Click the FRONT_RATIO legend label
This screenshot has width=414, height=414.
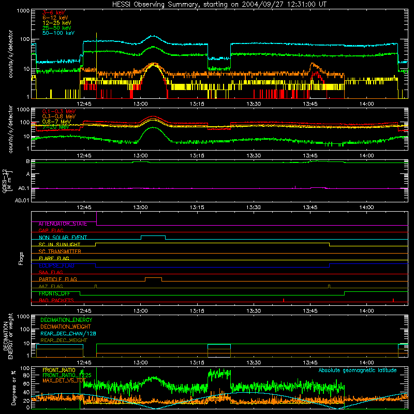click(x=59, y=370)
